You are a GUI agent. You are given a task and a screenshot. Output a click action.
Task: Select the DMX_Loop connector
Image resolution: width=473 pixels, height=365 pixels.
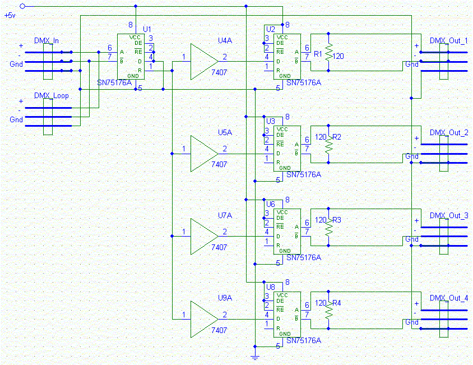(x=48, y=117)
